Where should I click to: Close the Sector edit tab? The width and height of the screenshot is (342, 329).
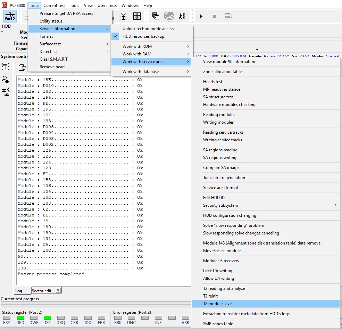[x=58, y=290]
